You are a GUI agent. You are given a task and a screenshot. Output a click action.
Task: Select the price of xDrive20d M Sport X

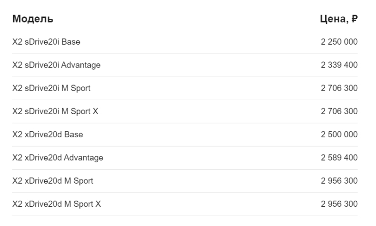[339, 204]
